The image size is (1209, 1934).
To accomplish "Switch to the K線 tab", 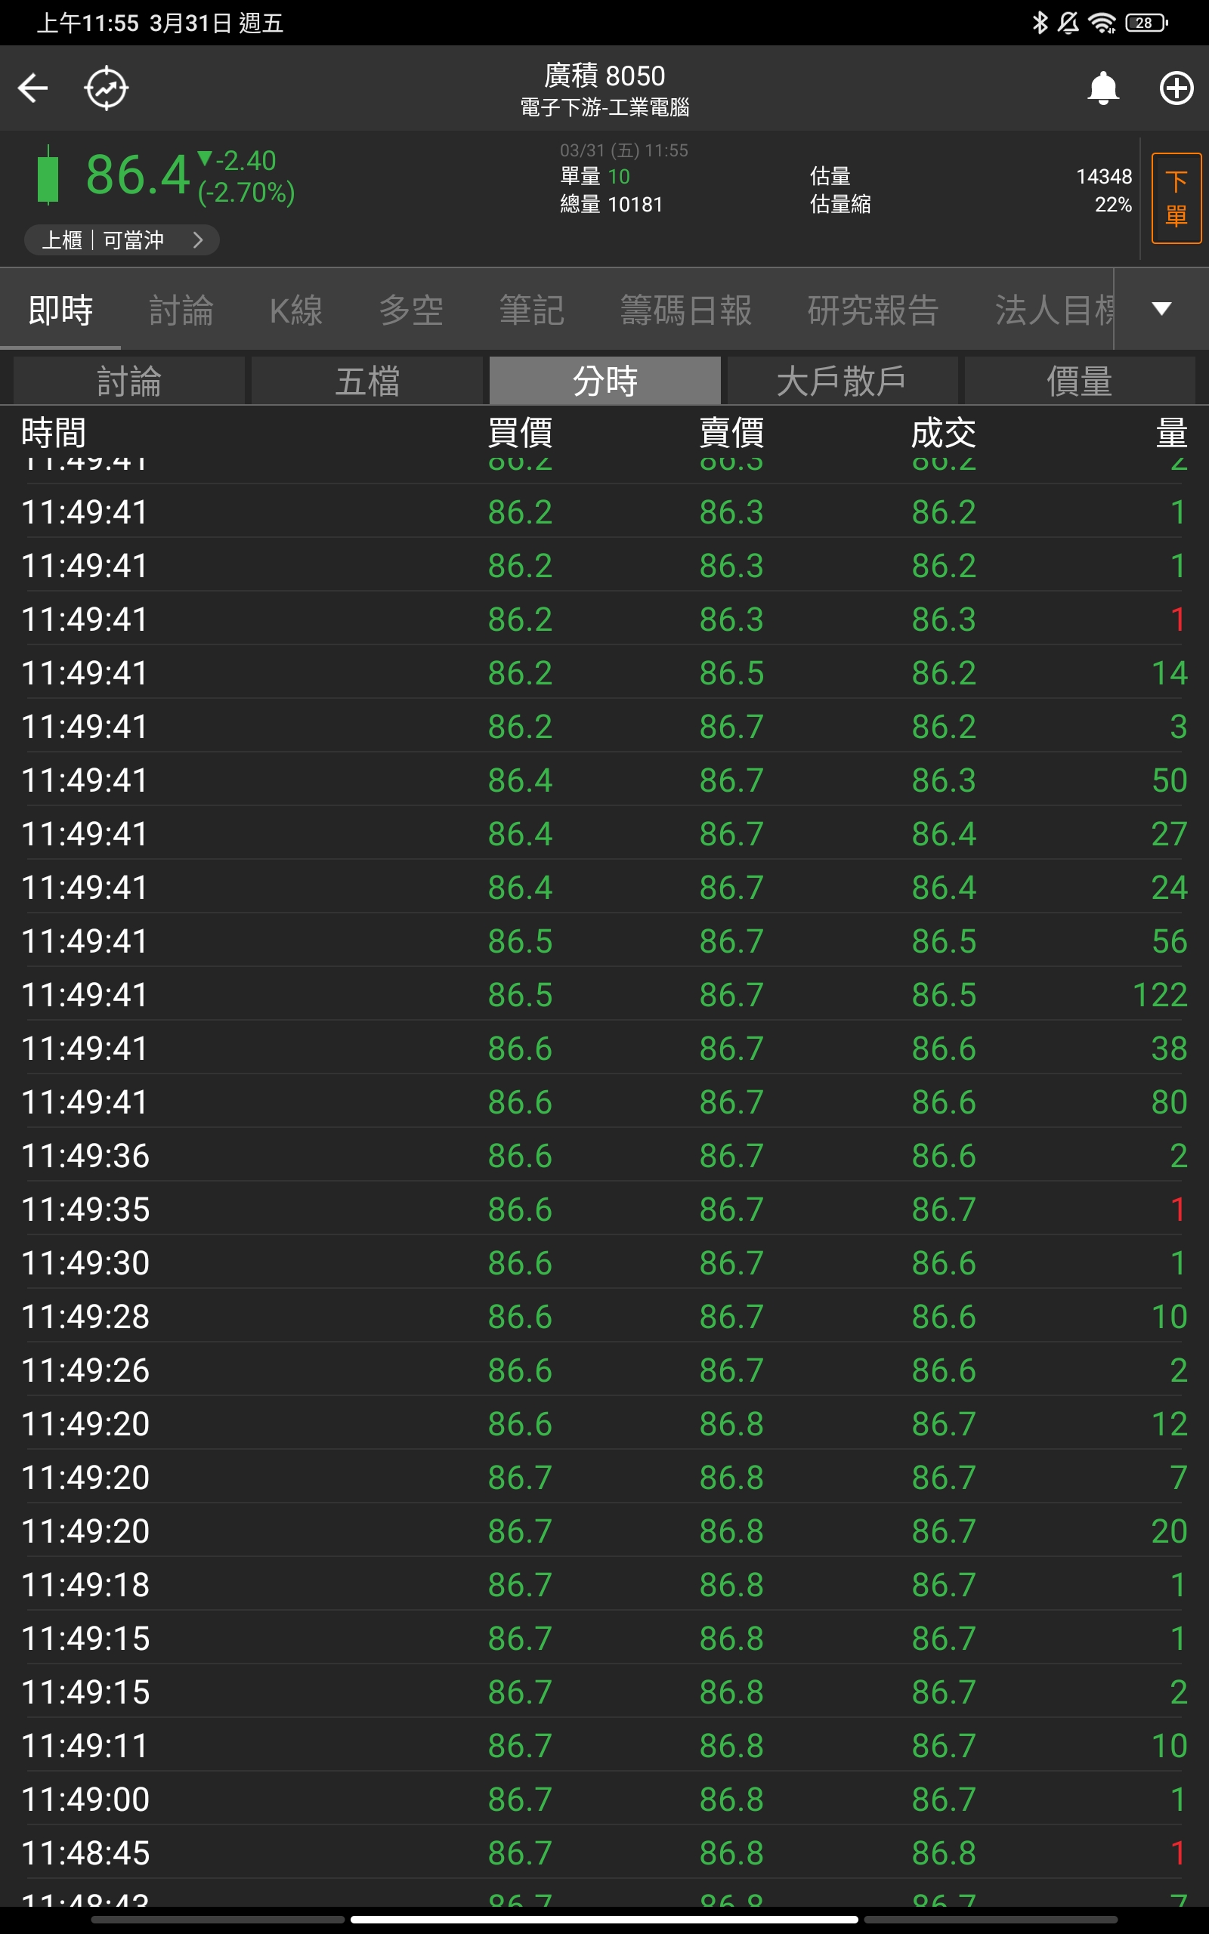I will (296, 310).
